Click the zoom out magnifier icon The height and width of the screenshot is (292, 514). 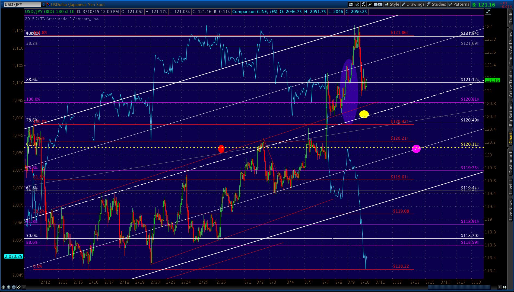14,287
